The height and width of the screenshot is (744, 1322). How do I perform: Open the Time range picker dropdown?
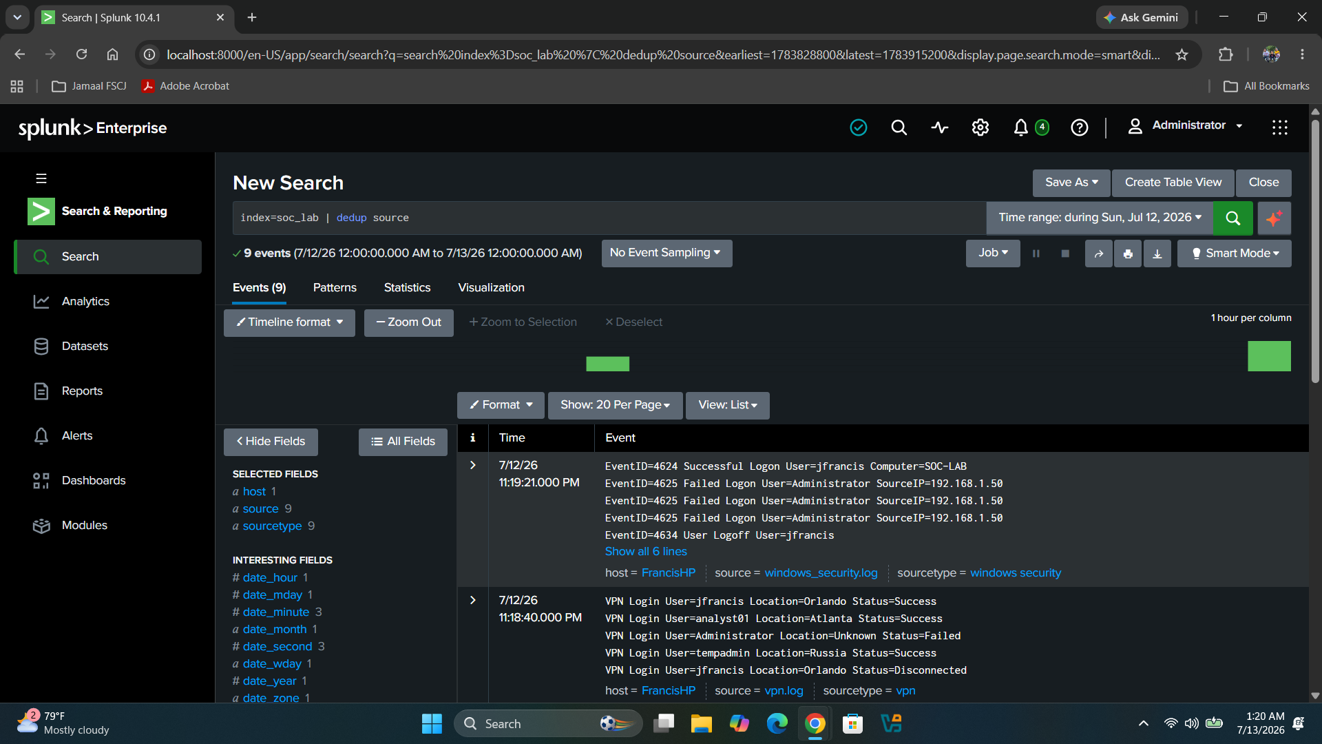1100,218
